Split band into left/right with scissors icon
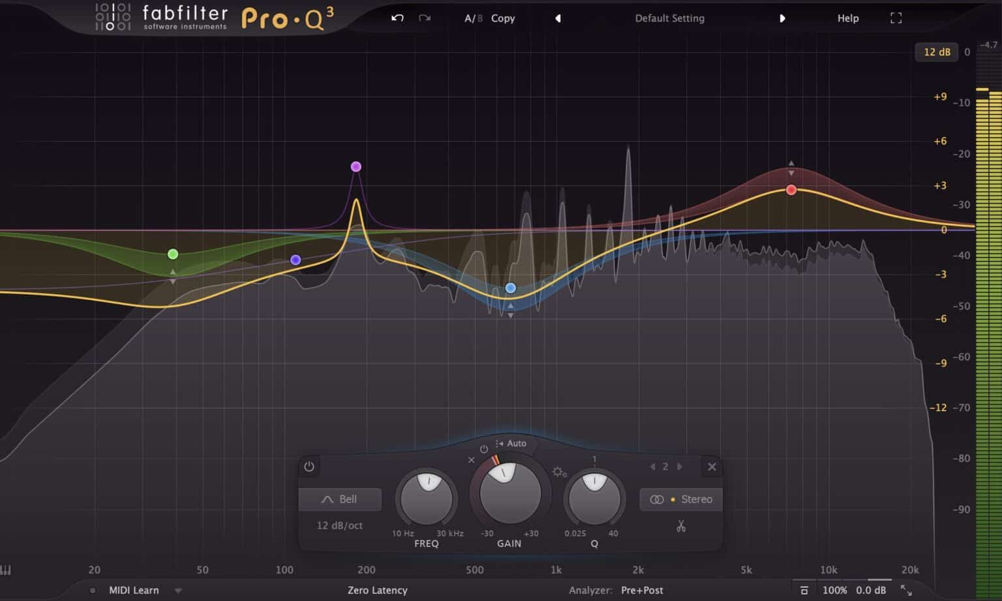Viewport: 1002px width, 601px height. 681,525
